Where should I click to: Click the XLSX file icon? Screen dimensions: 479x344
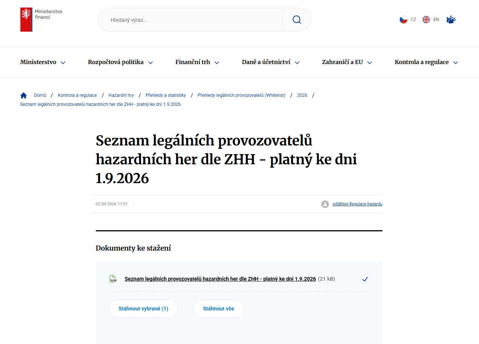click(x=113, y=279)
